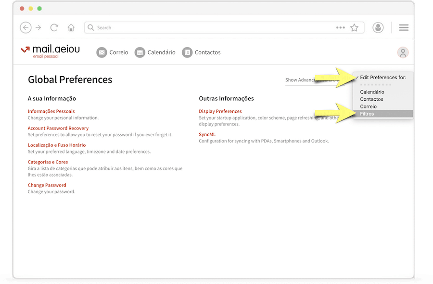This screenshot has width=433, height=284.
Task: Click into the browser Search field
Action: (x=212, y=28)
